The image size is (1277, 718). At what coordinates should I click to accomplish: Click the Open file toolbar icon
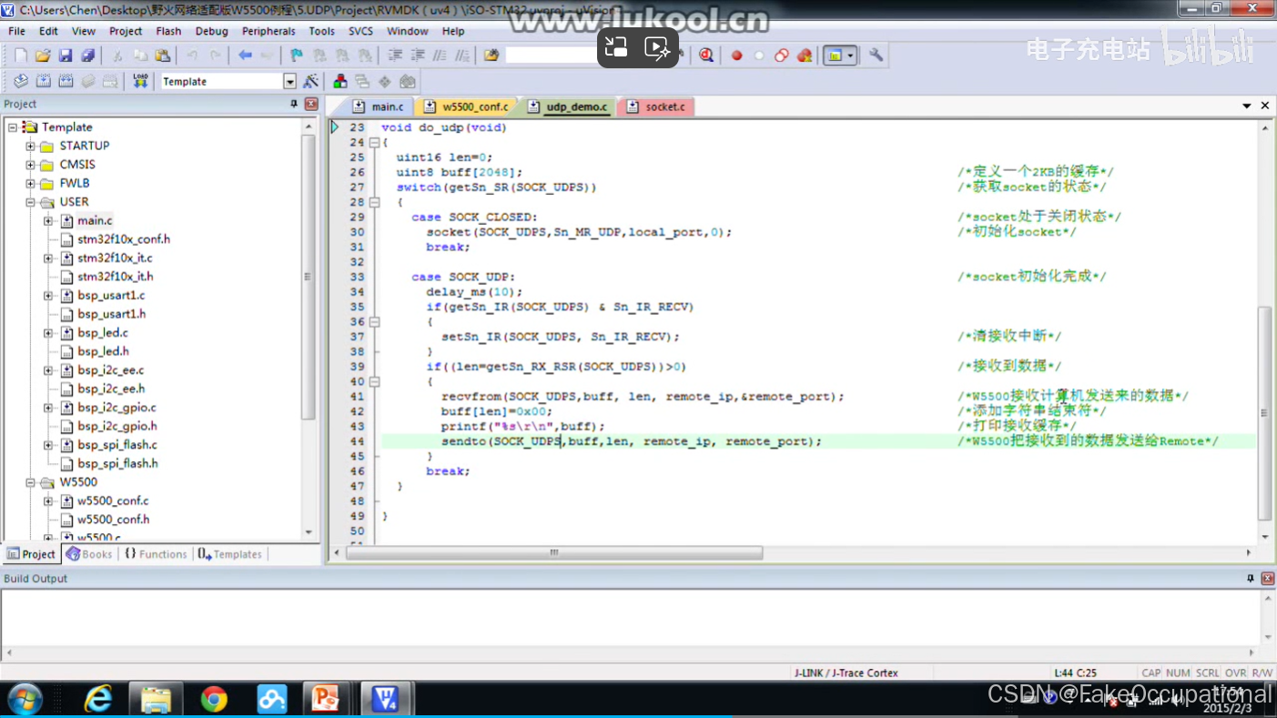(43, 56)
